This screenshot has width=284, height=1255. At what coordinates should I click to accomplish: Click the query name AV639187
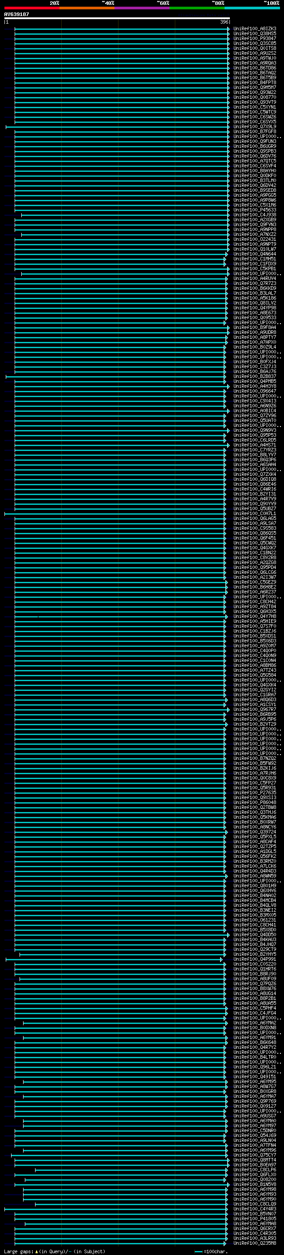(x=16, y=14)
